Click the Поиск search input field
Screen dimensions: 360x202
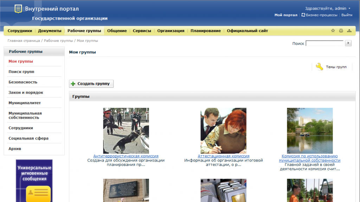[324, 43]
